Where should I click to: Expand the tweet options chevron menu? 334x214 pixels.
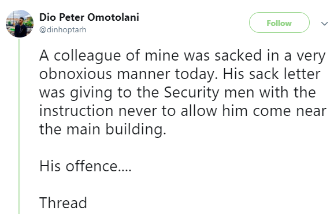pyautogui.click(x=324, y=24)
